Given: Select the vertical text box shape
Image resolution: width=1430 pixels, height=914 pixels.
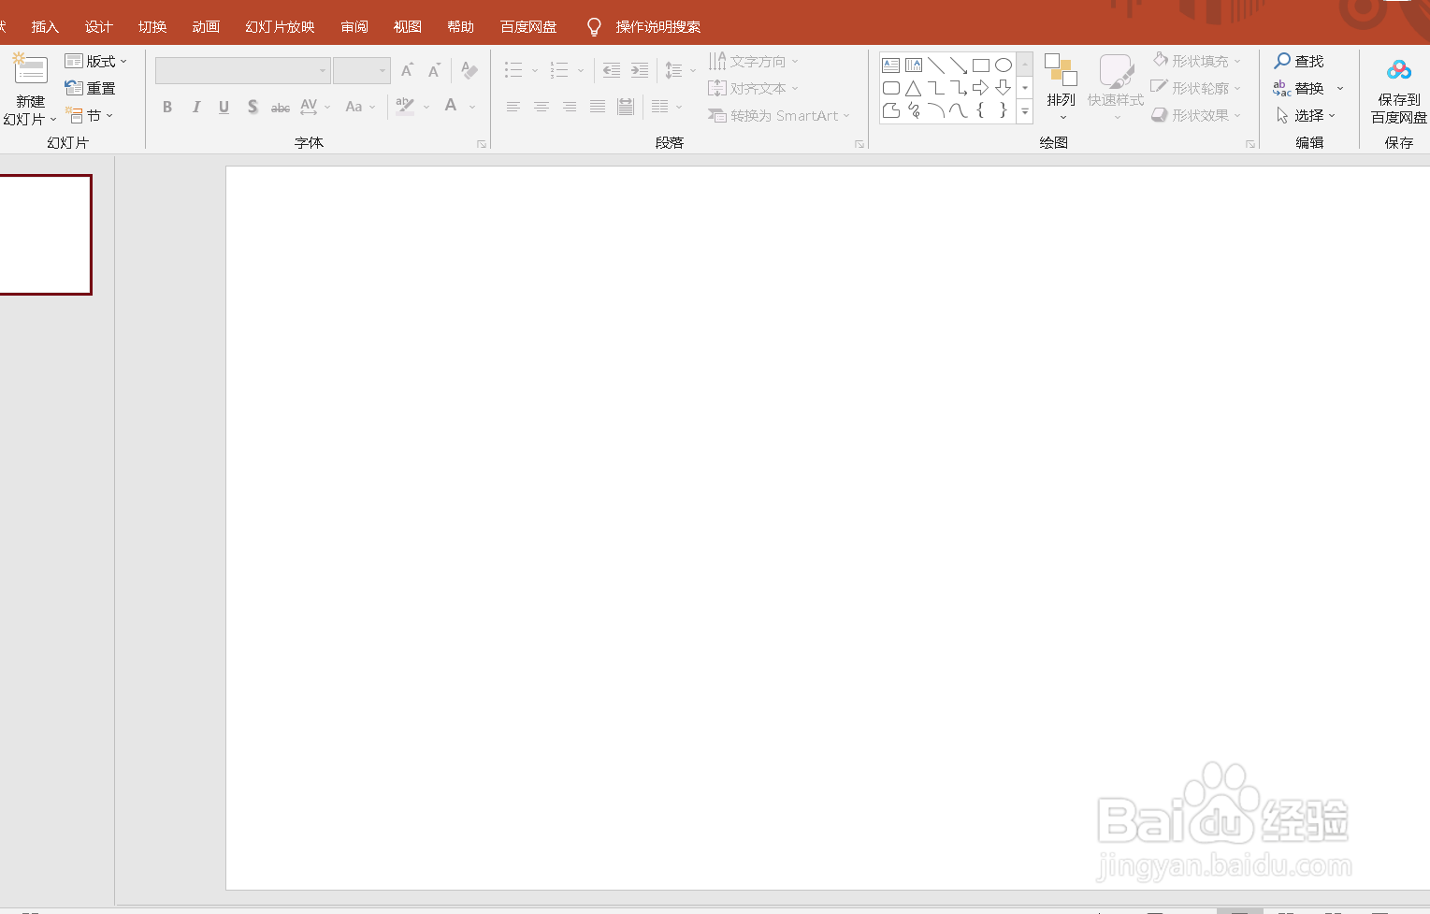Looking at the screenshot, I should click(914, 65).
